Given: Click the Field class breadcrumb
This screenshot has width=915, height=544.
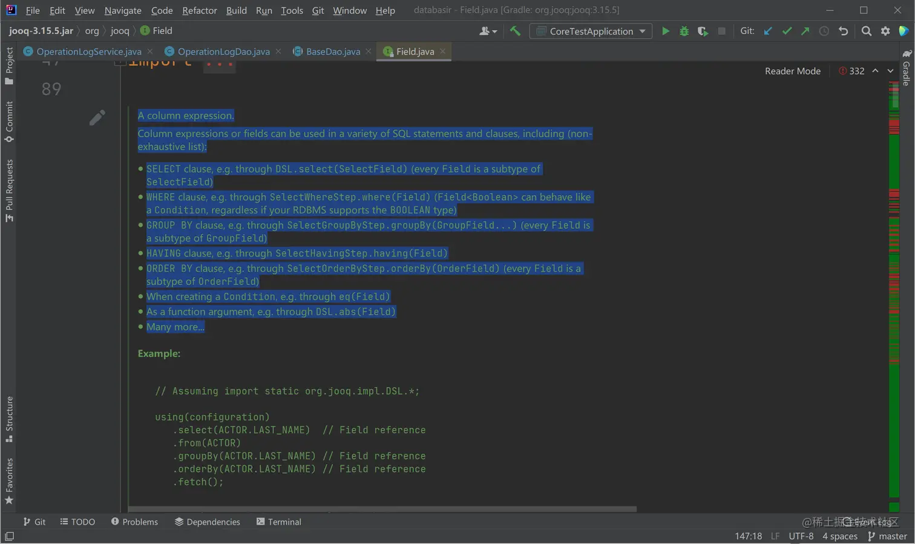Looking at the screenshot, I should (157, 30).
